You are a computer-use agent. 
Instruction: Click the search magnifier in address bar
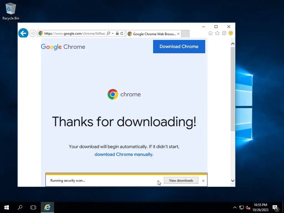[108, 33]
